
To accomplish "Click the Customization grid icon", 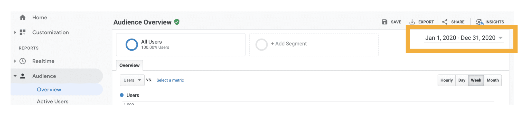I will [23, 32].
